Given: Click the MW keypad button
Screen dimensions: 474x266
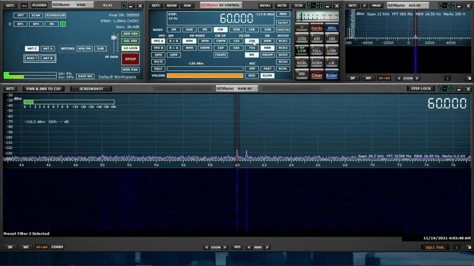Looking at the screenshot, I should (302, 74).
